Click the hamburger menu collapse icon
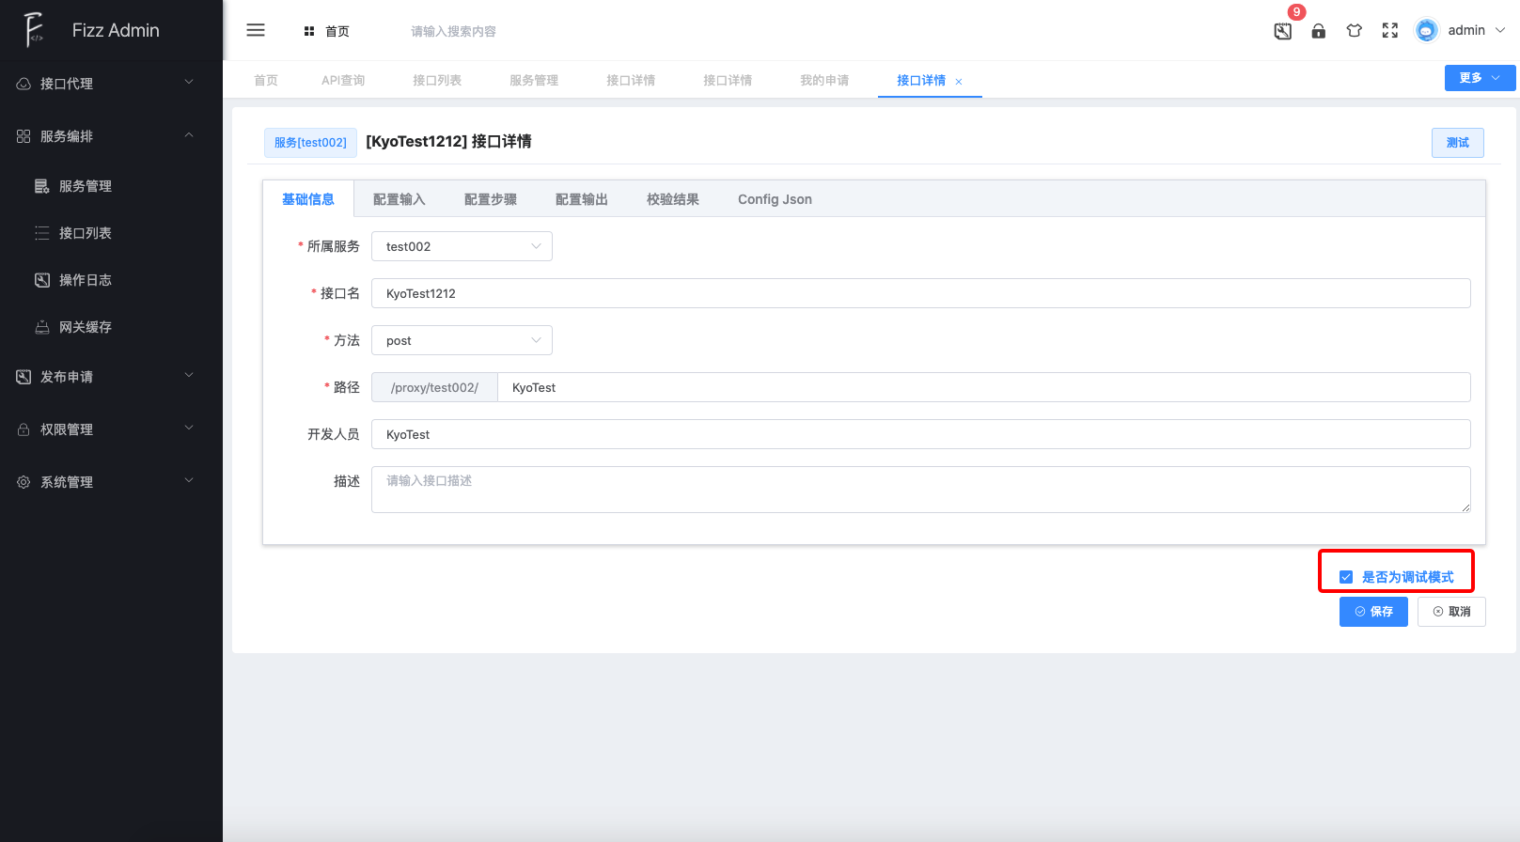Image resolution: width=1520 pixels, height=842 pixels. pyautogui.click(x=256, y=30)
